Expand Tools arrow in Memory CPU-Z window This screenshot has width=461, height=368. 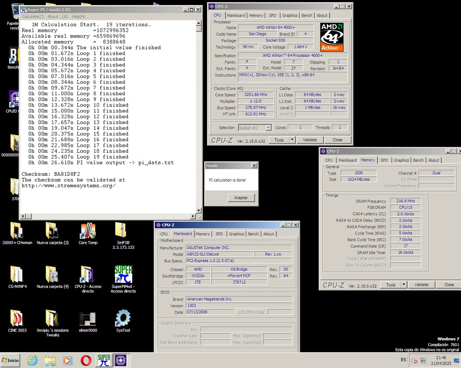[404, 285]
